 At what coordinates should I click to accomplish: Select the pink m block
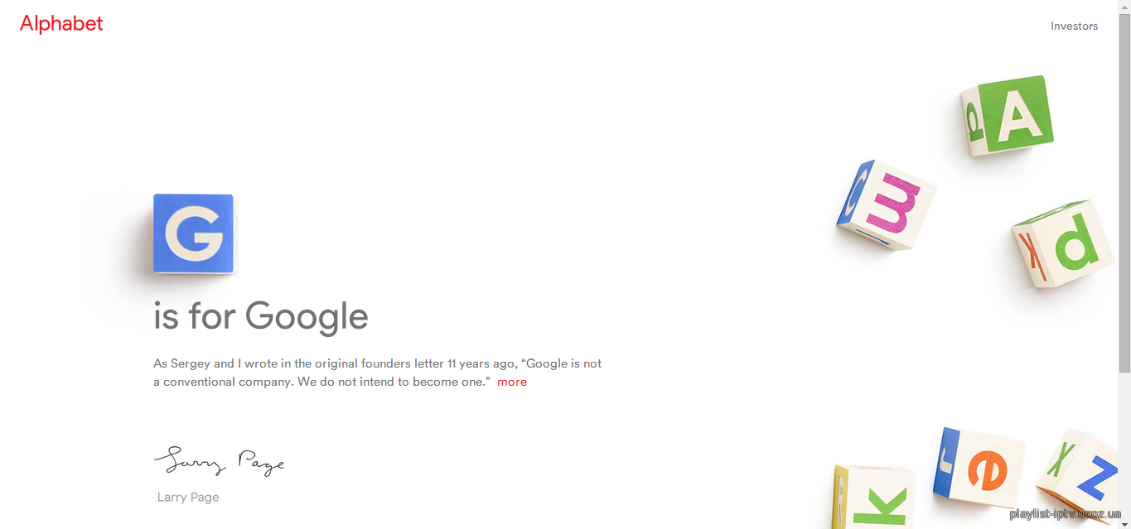click(x=887, y=204)
